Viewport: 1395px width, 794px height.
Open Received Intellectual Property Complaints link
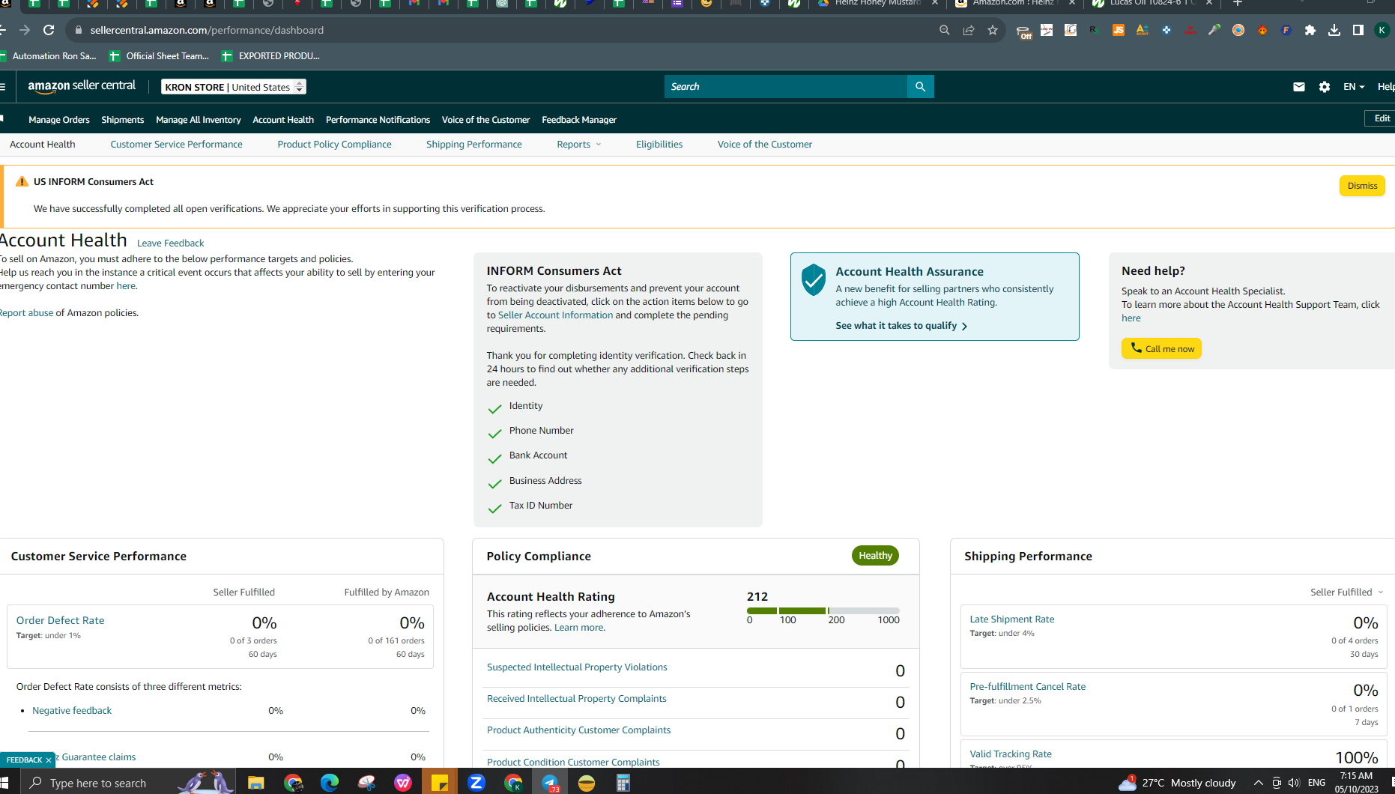(576, 699)
